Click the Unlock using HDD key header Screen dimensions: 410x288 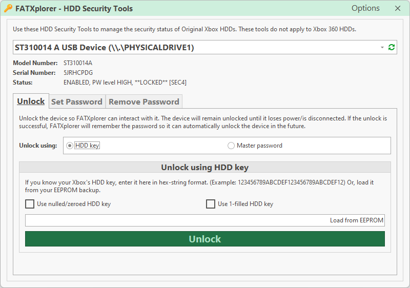point(205,168)
